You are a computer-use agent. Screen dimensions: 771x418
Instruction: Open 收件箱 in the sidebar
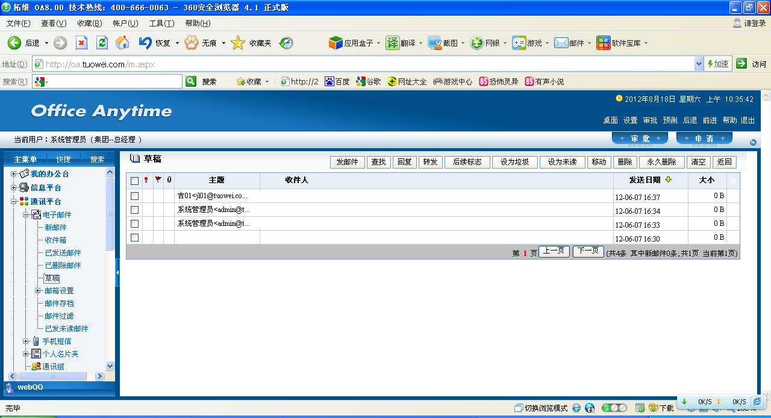pyautogui.click(x=55, y=240)
